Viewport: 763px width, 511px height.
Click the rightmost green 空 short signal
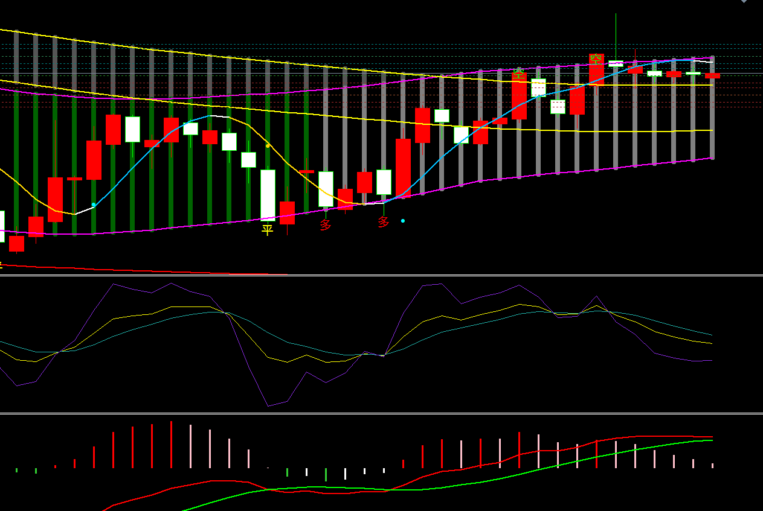tap(596, 60)
